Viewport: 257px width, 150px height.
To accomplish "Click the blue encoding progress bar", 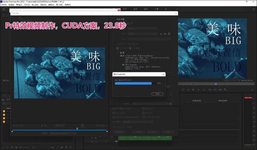I will pyautogui.click(x=133, y=83).
